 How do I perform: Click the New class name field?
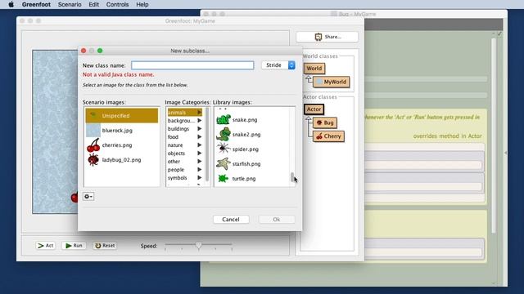192,65
